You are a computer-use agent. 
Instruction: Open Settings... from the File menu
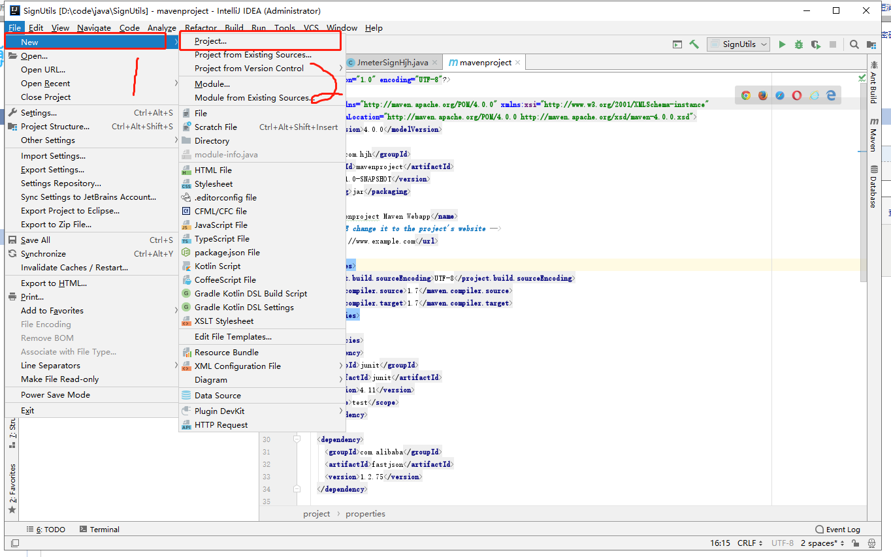click(x=91, y=113)
